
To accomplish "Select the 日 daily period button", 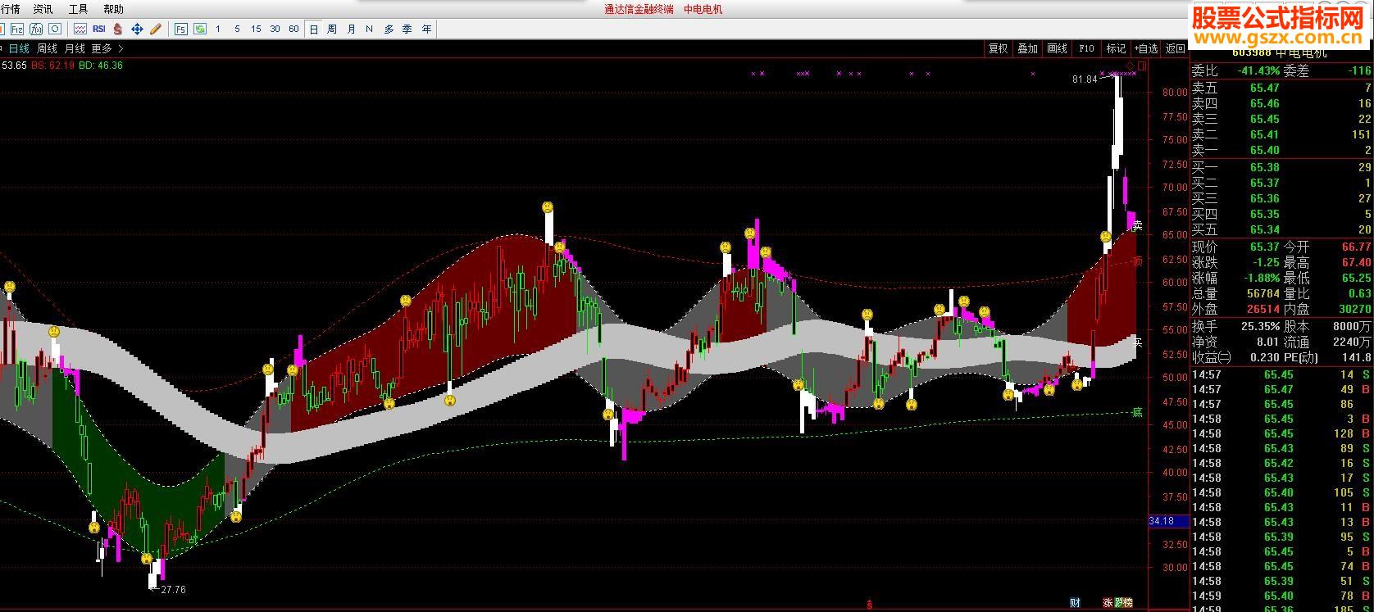I will (313, 29).
